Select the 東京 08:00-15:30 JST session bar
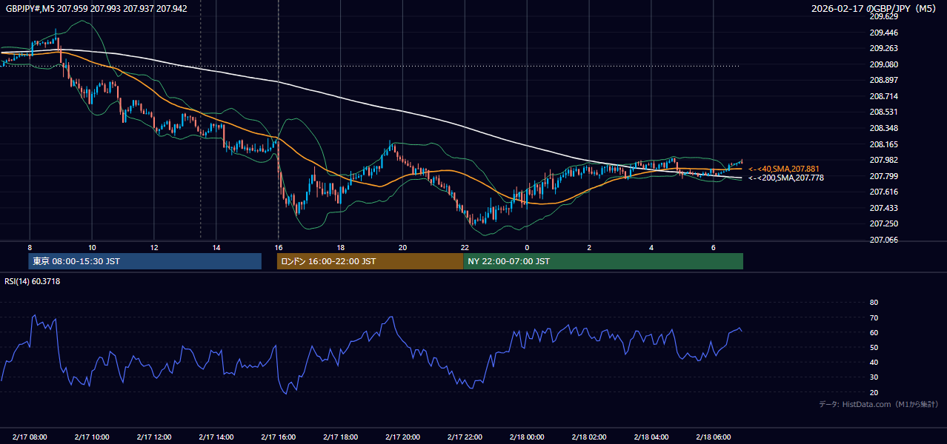Image resolution: width=947 pixels, height=444 pixels. [145, 261]
